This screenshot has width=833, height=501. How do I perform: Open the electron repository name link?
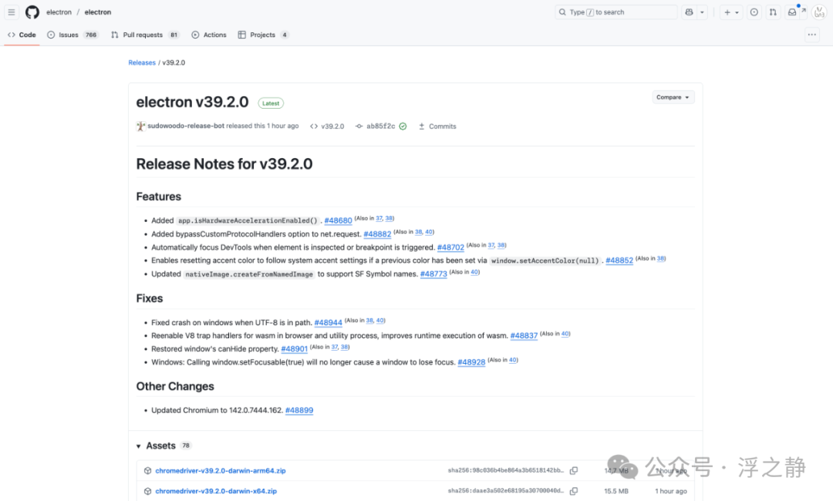click(98, 12)
